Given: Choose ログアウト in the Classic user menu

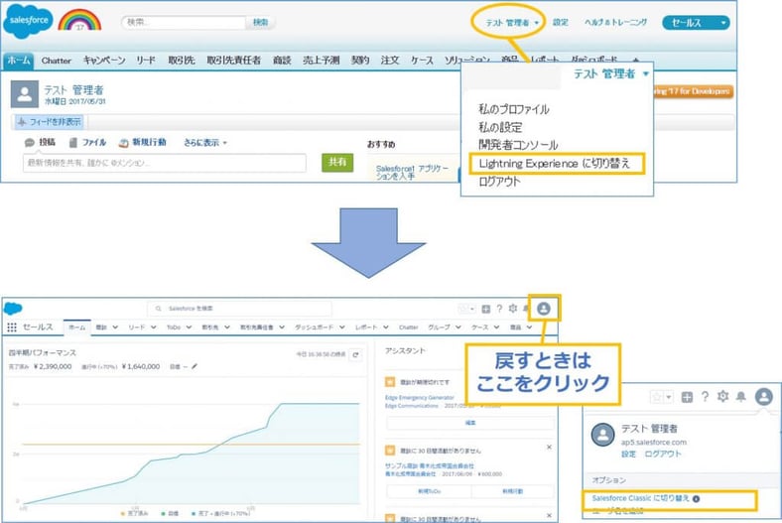Looking at the screenshot, I should pos(499,182).
